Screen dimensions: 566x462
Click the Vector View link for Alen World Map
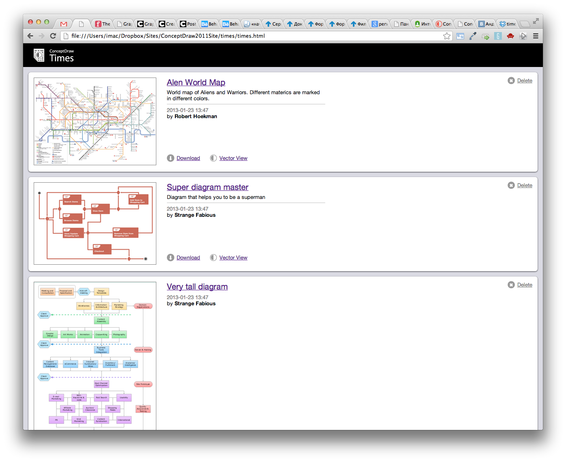(x=233, y=158)
